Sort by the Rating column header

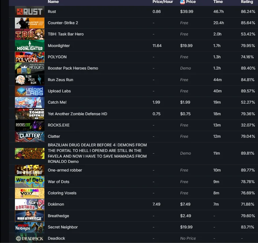(247, 2)
